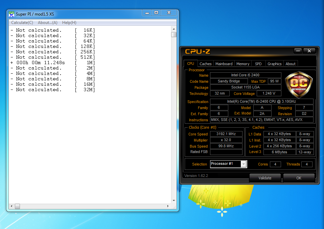Click the 'Version 1.62.2' label in CPU-Z

click(x=196, y=176)
